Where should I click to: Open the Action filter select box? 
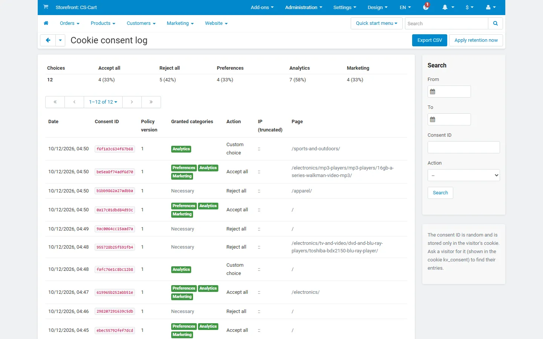click(x=463, y=175)
